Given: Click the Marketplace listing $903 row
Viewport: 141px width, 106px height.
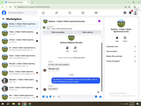Looking at the screenshot, I should coord(72,28).
